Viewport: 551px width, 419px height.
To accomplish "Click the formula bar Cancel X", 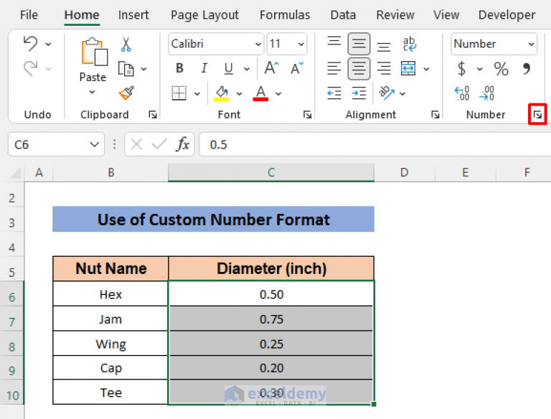I will coord(136,144).
